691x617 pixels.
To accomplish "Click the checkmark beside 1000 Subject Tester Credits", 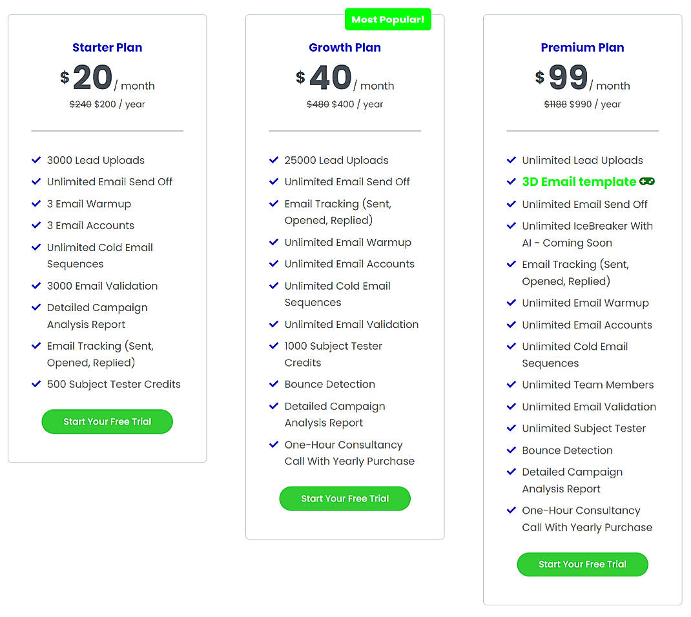I will point(274,346).
